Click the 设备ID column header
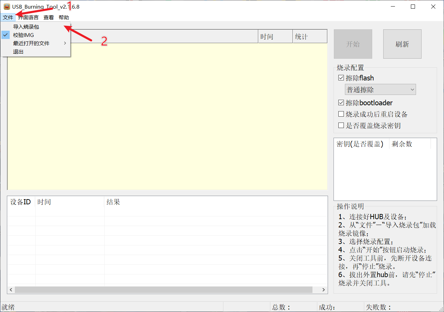The width and height of the screenshot is (444, 312). 21,202
